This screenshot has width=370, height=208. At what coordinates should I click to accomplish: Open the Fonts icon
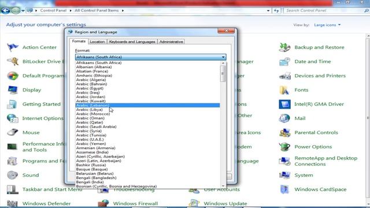click(284, 90)
